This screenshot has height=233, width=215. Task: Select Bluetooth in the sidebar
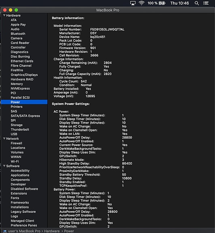pos(18,34)
